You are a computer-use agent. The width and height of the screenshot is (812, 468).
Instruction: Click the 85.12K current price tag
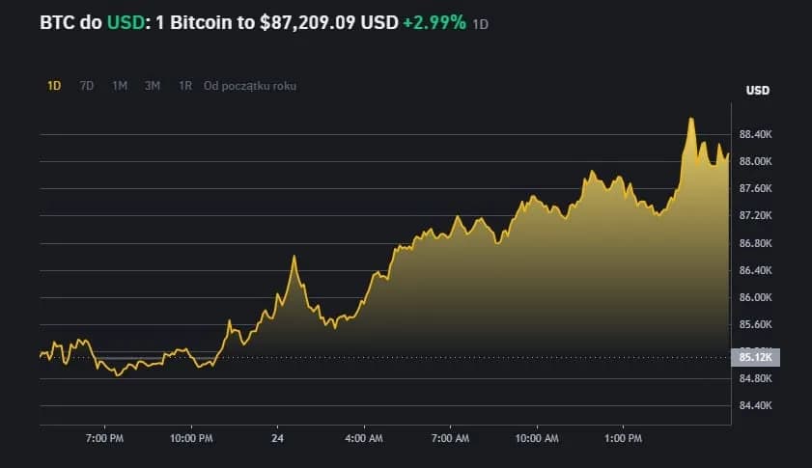pos(753,357)
